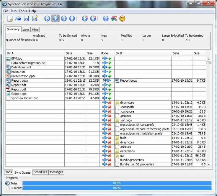Viewport: 217px width, 196px height.
Task: Click copy-new mode icon in BFM.jpg row
Action: (107, 58)
